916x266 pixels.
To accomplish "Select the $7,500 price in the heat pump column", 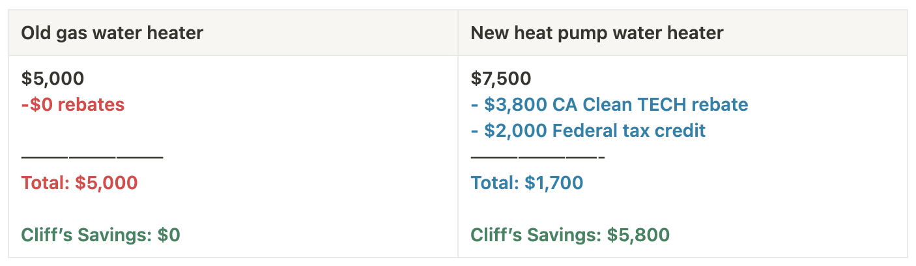I will pos(501,79).
